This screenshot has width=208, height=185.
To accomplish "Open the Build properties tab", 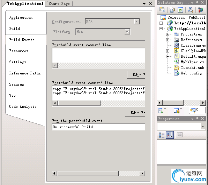I will point(15,29).
